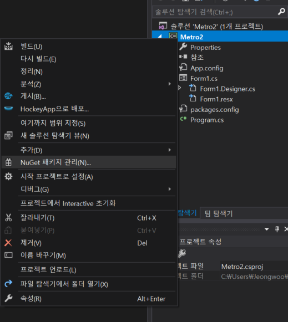Choose 프로젝트에서 Interactive 초기화
This screenshot has height=322, width=288.
click(88, 203)
